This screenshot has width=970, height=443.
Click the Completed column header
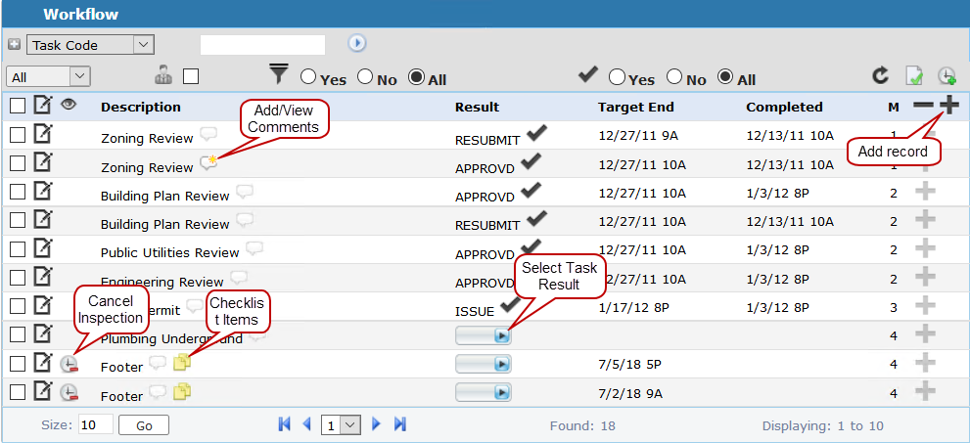pos(784,107)
